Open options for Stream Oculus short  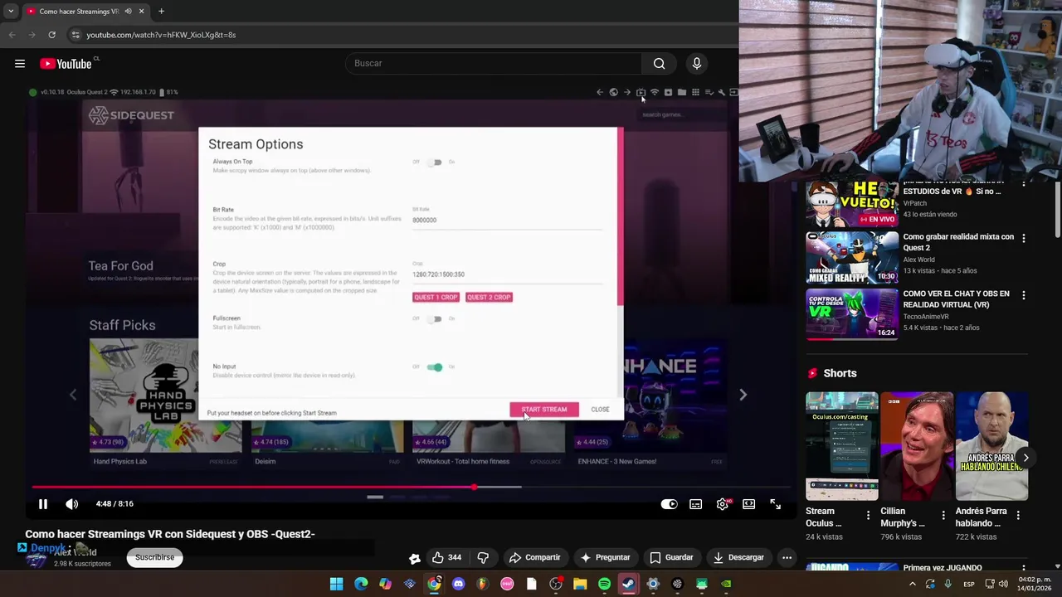869,516
